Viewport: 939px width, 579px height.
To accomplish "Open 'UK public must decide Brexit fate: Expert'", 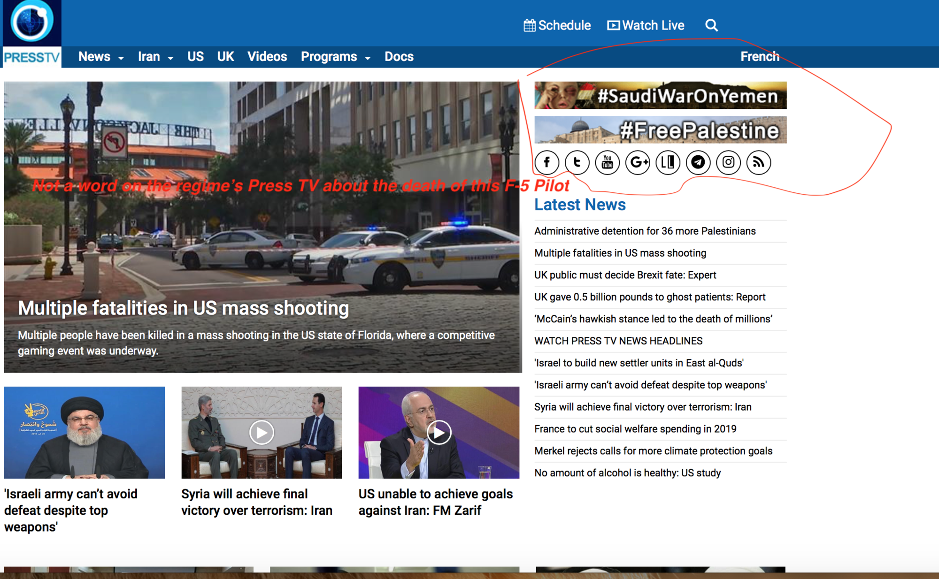I will pos(625,275).
